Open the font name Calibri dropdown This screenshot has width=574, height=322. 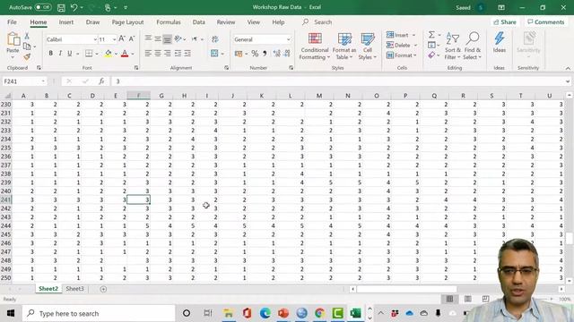(95, 39)
